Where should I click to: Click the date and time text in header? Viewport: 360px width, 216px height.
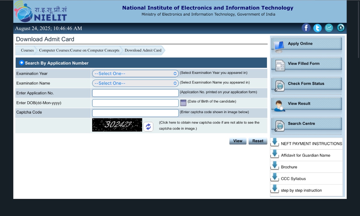tap(49, 28)
